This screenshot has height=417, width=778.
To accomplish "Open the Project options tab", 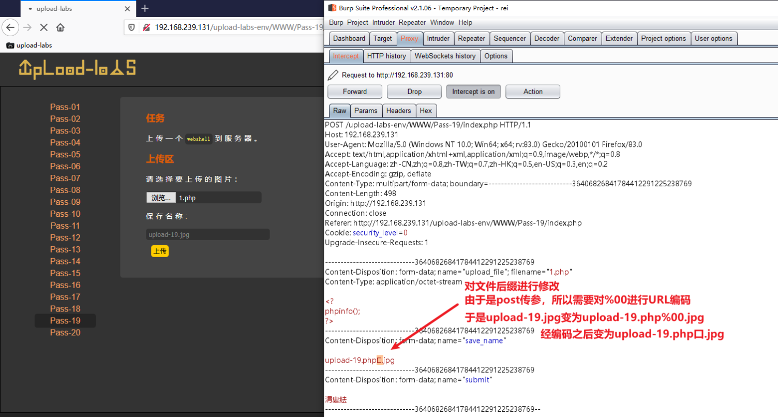I will point(664,38).
